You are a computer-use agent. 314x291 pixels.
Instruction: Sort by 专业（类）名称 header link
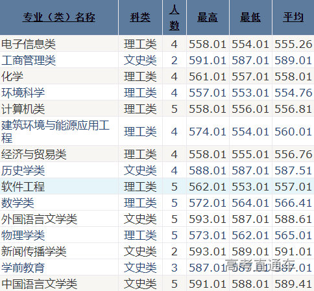(x=59, y=17)
